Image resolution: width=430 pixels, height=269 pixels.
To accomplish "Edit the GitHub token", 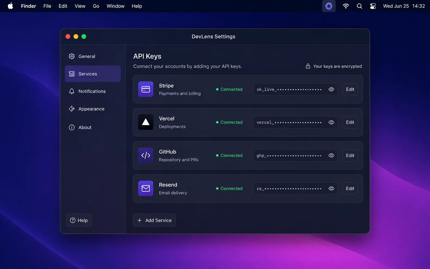I will pos(350,155).
